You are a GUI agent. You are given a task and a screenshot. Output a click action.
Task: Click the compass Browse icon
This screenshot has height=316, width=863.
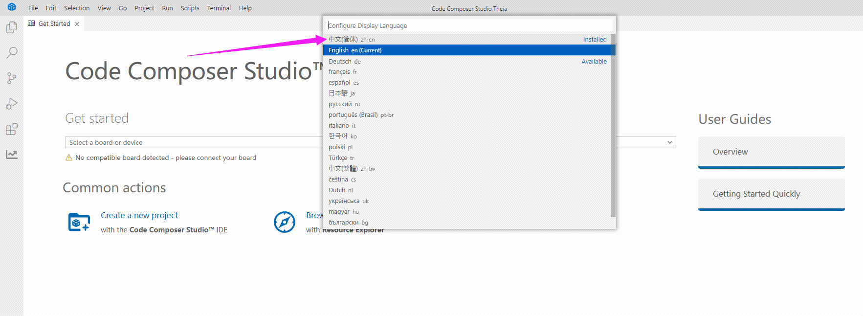click(285, 222)
